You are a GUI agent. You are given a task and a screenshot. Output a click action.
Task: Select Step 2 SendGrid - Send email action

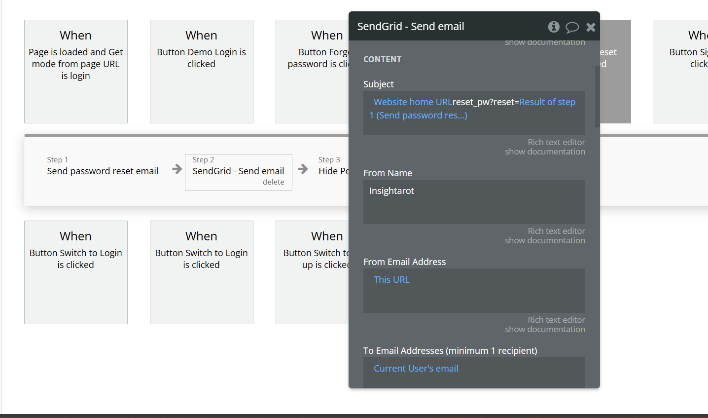pos(238,171)
